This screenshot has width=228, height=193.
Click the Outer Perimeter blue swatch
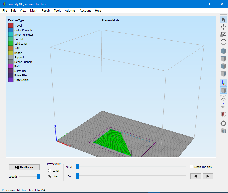tap(11, 30)
